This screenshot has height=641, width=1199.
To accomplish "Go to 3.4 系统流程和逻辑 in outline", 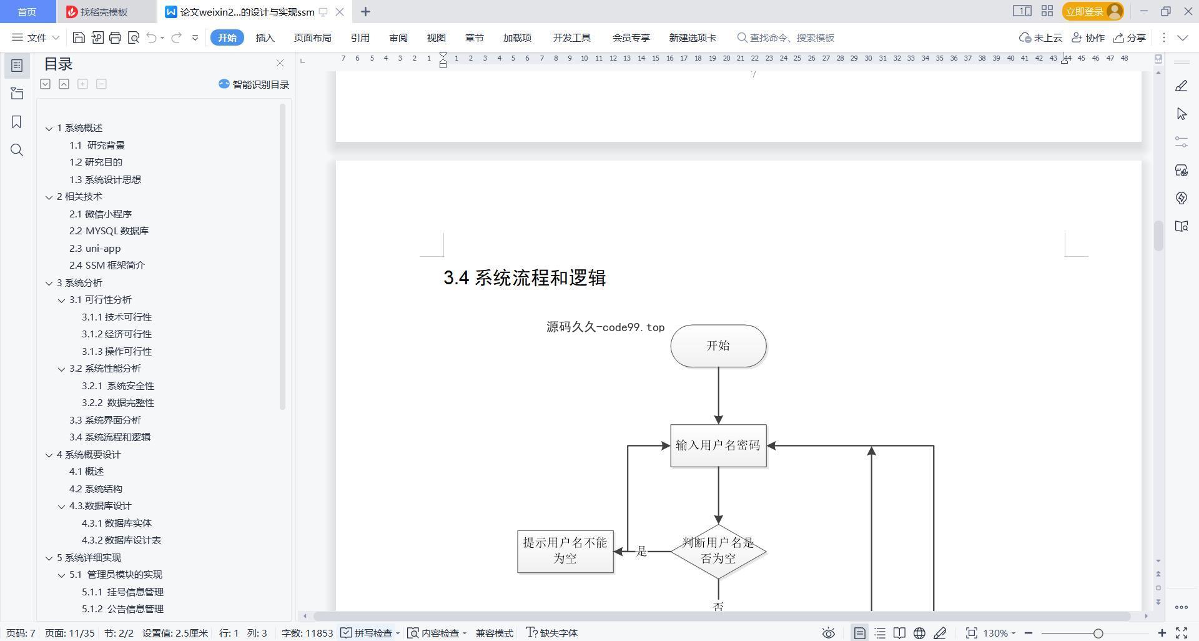I will click(x=110, y=437).
